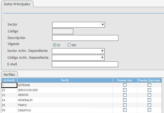The image size is (164, 113).
Task: Switch to the Datos Principales tab
Action: [x=17, y=4]
